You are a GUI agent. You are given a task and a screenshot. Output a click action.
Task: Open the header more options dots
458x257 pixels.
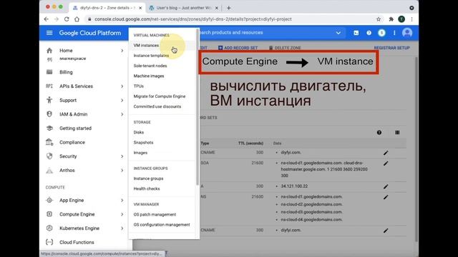pyautogui.click(x=394, y=33)
